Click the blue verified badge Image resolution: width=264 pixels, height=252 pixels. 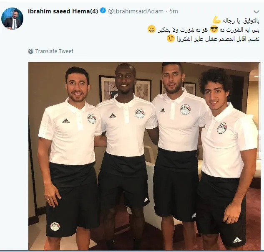click(103, 11)
